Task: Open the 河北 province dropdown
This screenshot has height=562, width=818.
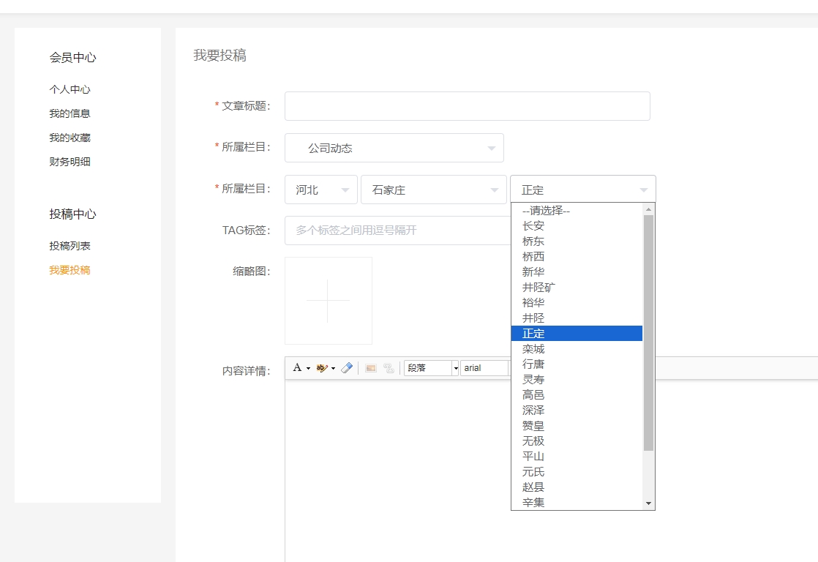Action: point(321,190)
